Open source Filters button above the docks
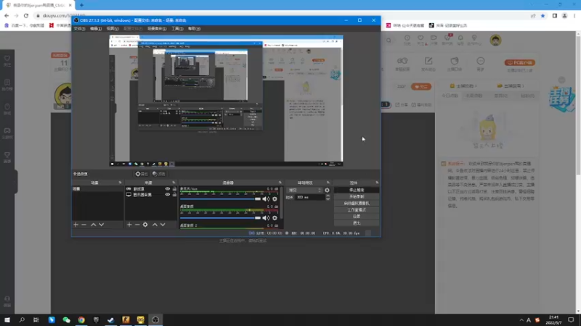581x326 pixels. [159, 174]
